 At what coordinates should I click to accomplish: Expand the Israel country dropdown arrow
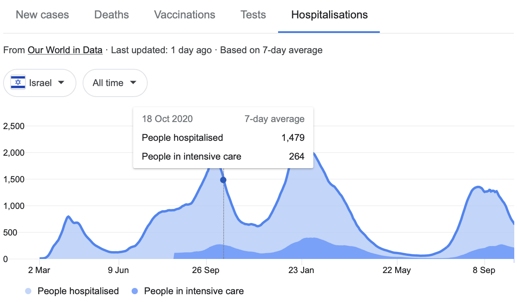point(61,83)
